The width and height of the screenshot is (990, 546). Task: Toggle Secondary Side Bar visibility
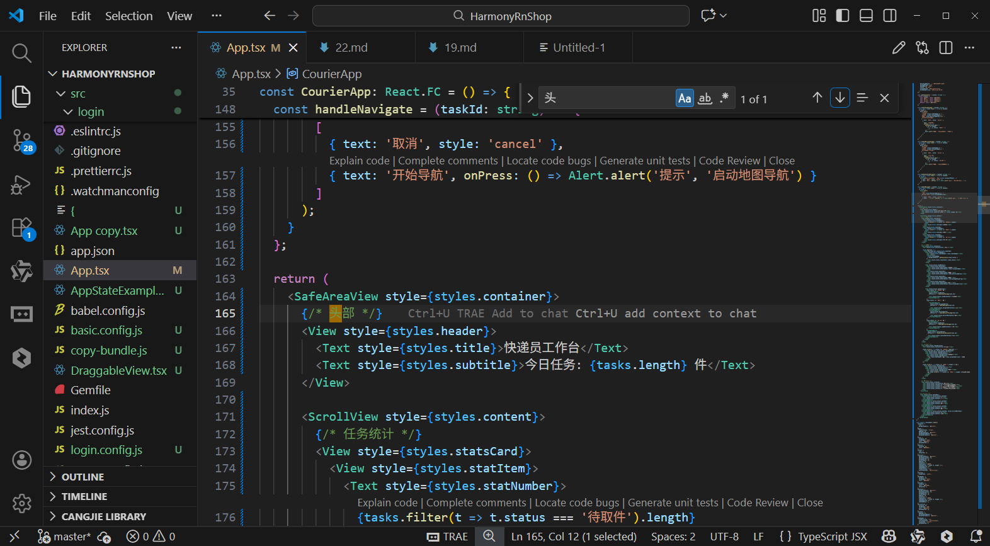click(x=890, y=16)
